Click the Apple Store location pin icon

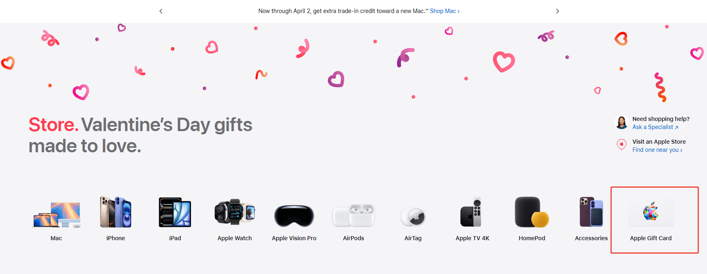click(x=621, y=145)
